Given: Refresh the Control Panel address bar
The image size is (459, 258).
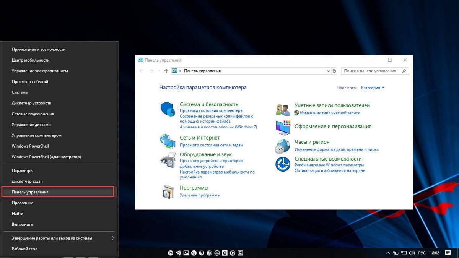Looking at the screenshot, I should click(334, 71).
